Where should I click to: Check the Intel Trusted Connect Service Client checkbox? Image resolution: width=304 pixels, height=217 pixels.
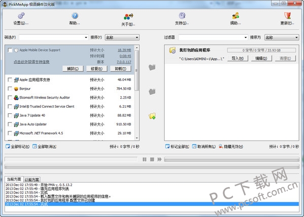[10, 106]
